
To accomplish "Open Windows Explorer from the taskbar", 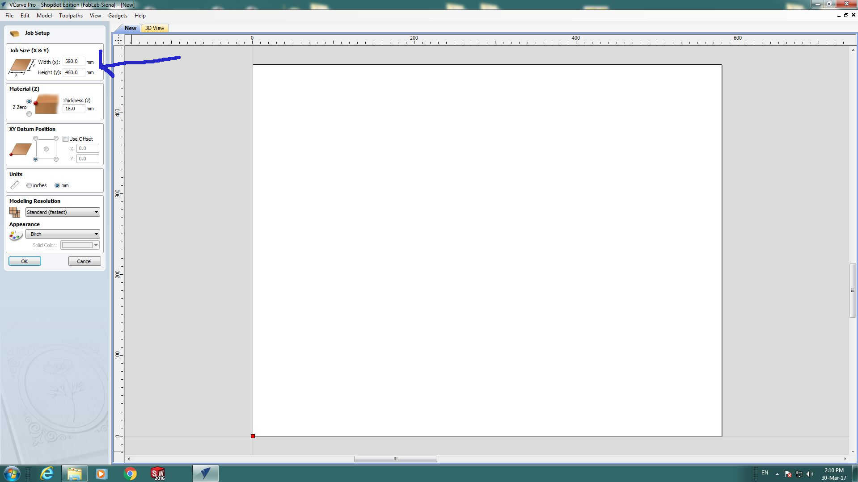I will pyautogui.click(x=74, y=474).
